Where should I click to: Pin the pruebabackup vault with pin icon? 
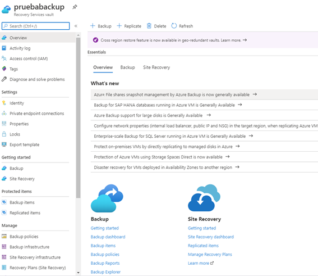(75, 7)
